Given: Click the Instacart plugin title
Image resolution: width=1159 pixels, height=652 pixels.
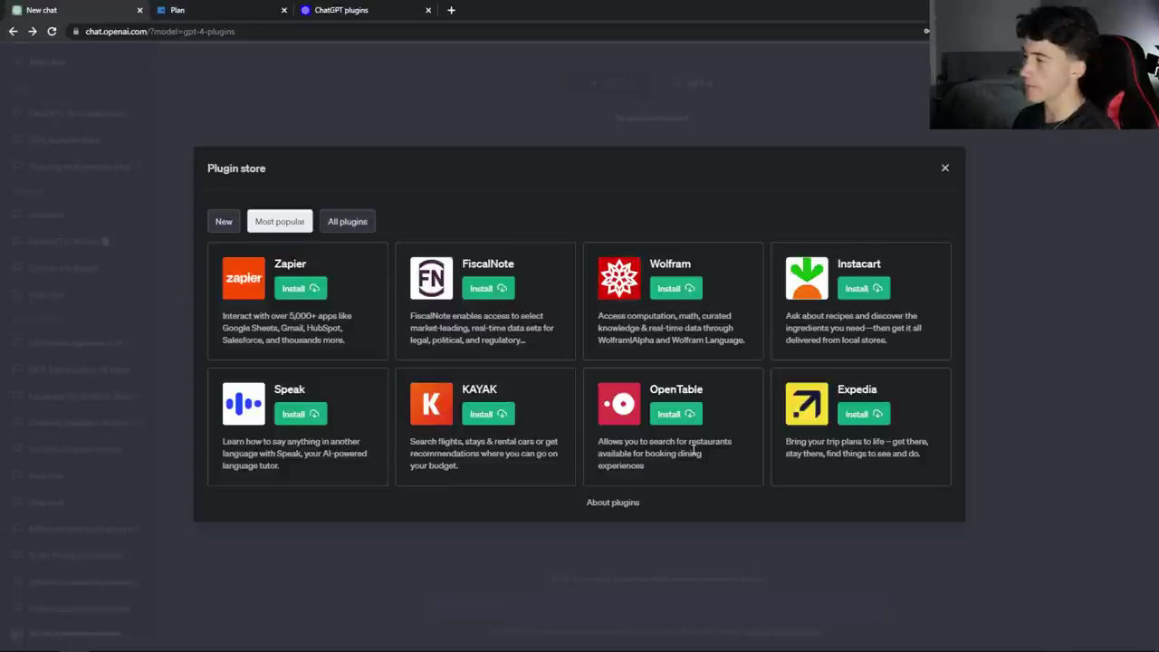Looking at the screenshot, I should click(858, 264).
